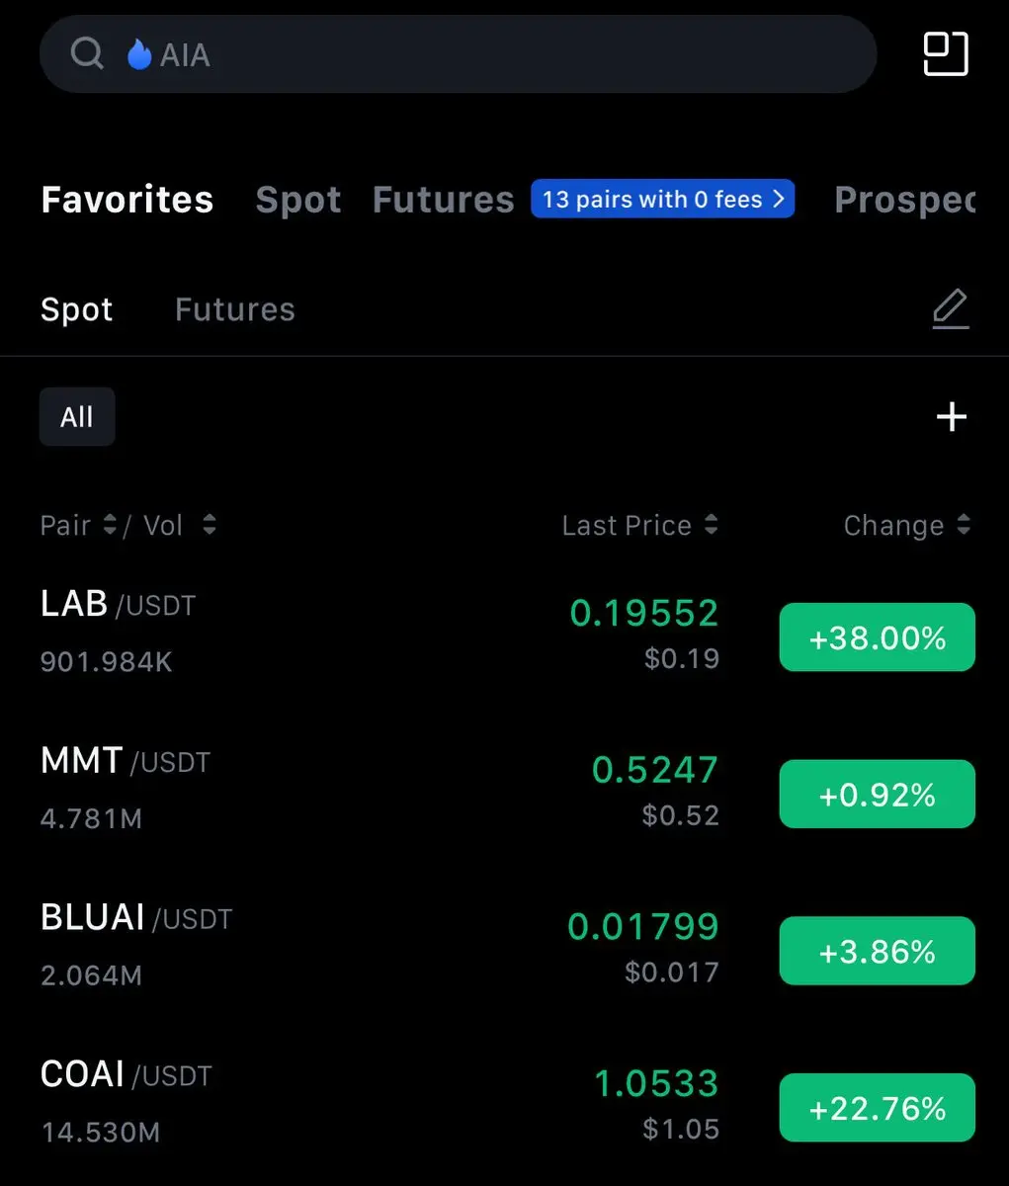Sort by Vol arrows icon
Screen dimensions: 1009x1186
[x=209, y=525]
